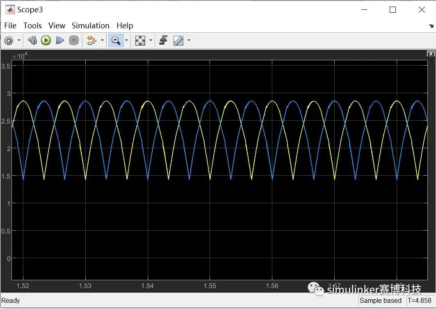
Task: Click the Step Forward button
Action: [60, 40]
